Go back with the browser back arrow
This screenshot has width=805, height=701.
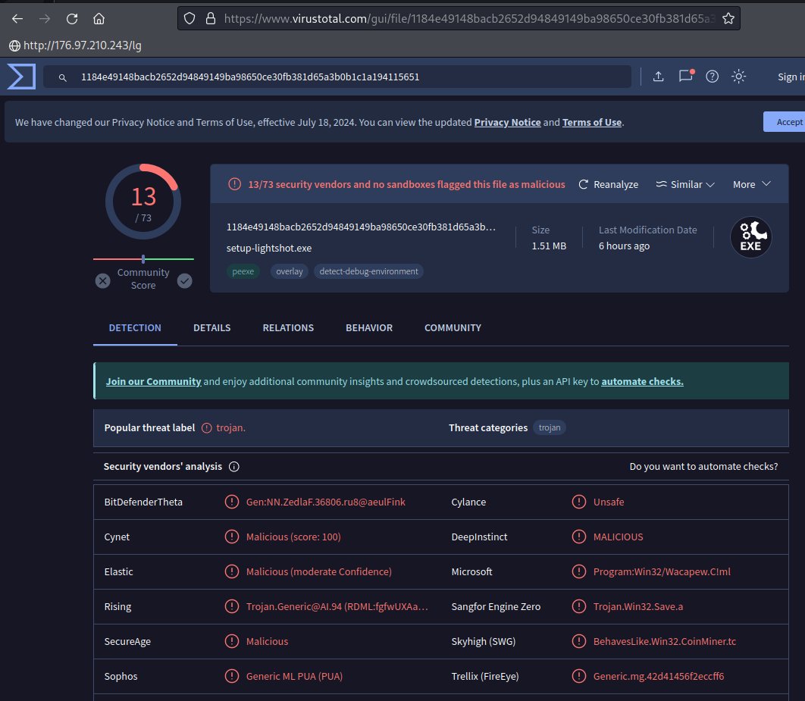pos(17,19)
